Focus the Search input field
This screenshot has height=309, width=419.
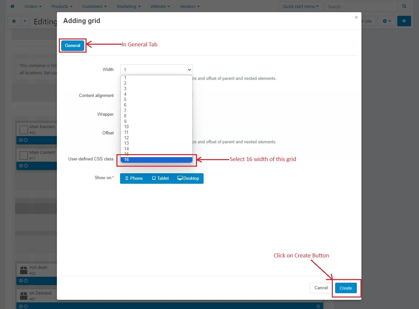[361, 6]
